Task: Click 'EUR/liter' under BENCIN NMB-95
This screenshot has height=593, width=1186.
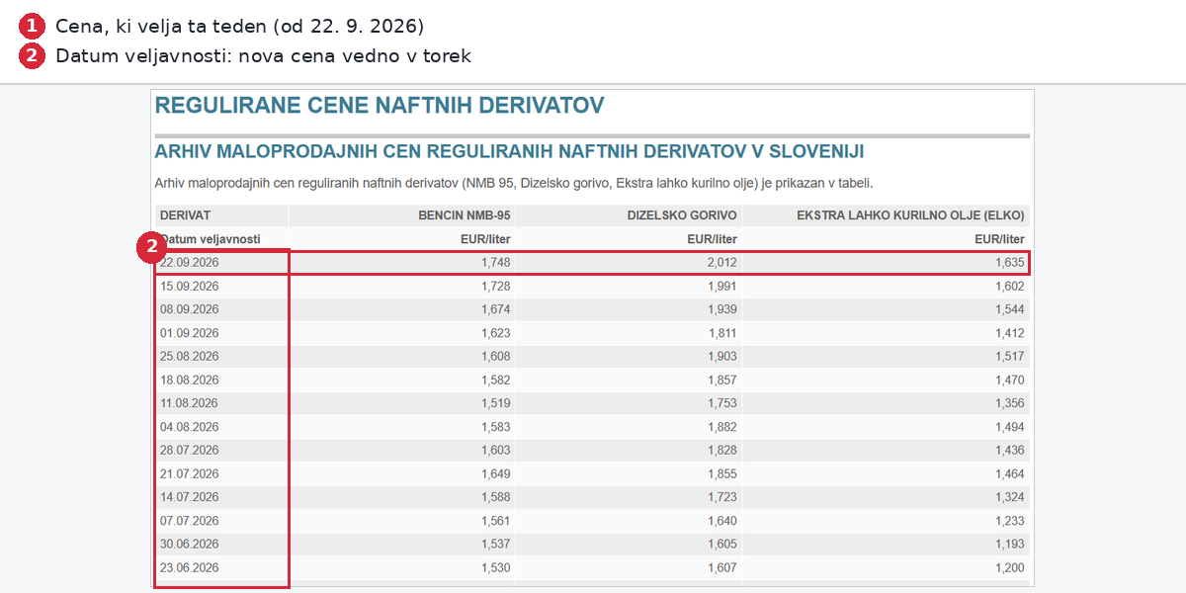Action: click(485, 239)
